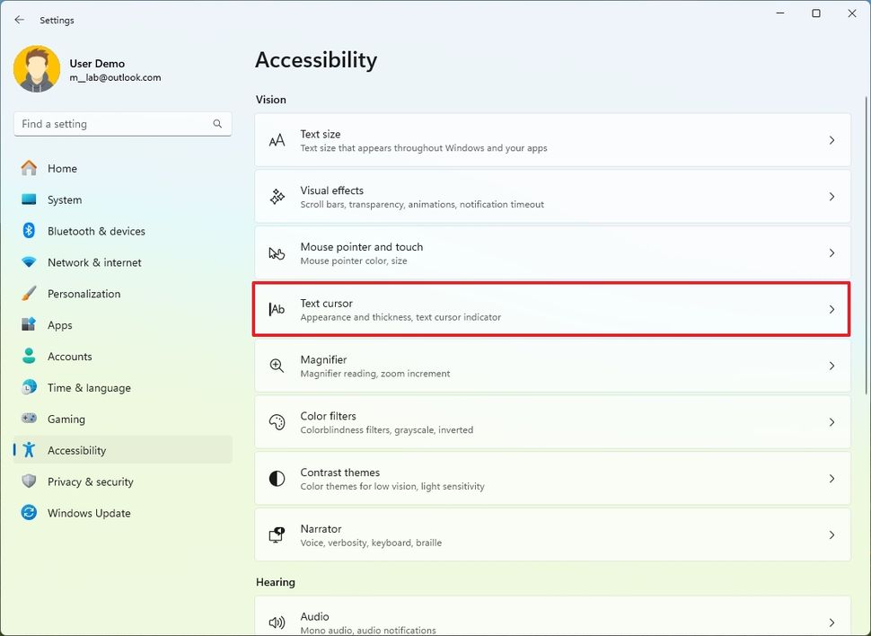The height and width of the screenshot is (636, 871).
Task: Click the Mouse pointer and touch icon
Action: click(x=277, y=253)
